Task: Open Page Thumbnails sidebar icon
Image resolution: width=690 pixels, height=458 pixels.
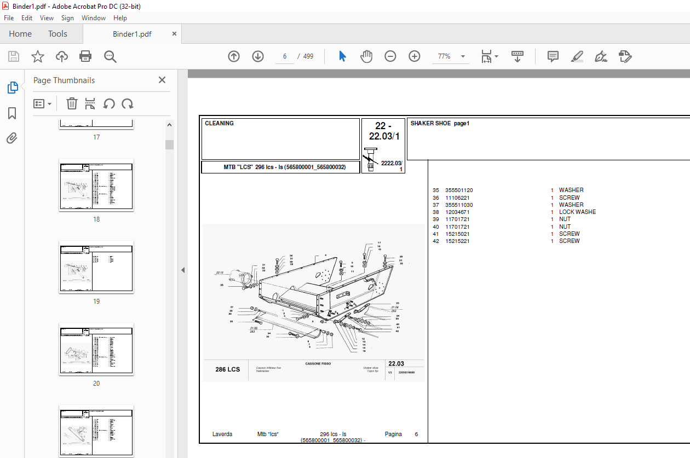Action: click(12, 88)
